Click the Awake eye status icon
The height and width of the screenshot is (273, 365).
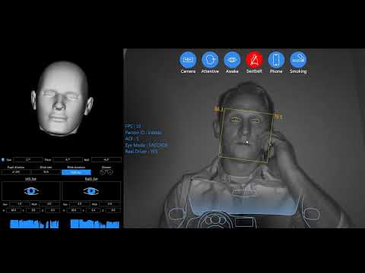[232, 60]
